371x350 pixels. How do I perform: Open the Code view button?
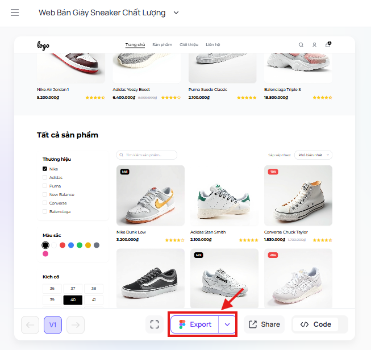pos(315,324)
